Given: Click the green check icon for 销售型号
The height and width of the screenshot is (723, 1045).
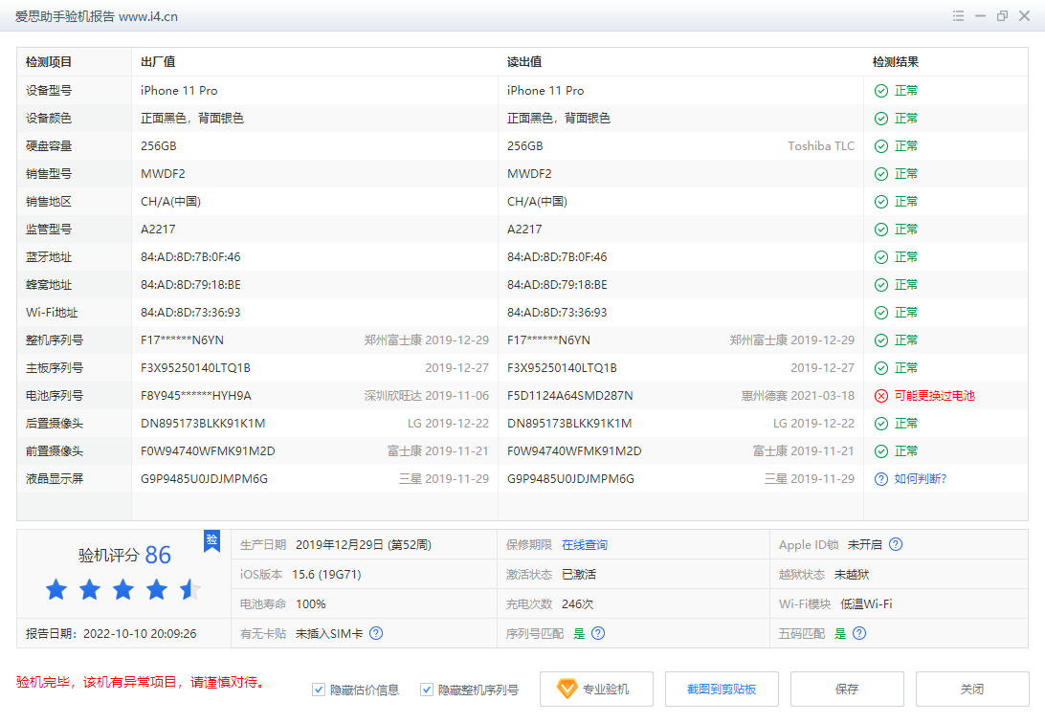Looking at the screenshot, I should point(881,174).
